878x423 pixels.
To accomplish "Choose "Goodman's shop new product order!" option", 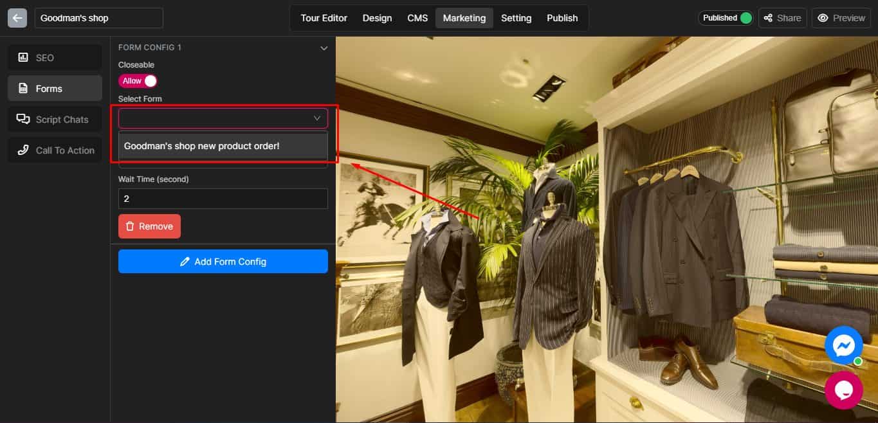I will click(x=223, y=146).
